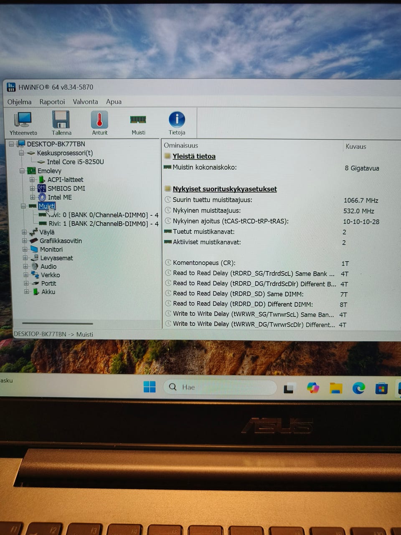Viewport: 401px width, 535px height.
Task: Launch Microsoft Edge from the taskbar
Action: (358, 388)
